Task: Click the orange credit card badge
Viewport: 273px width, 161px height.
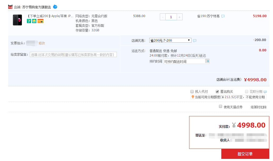Action: tap(40, 21)
